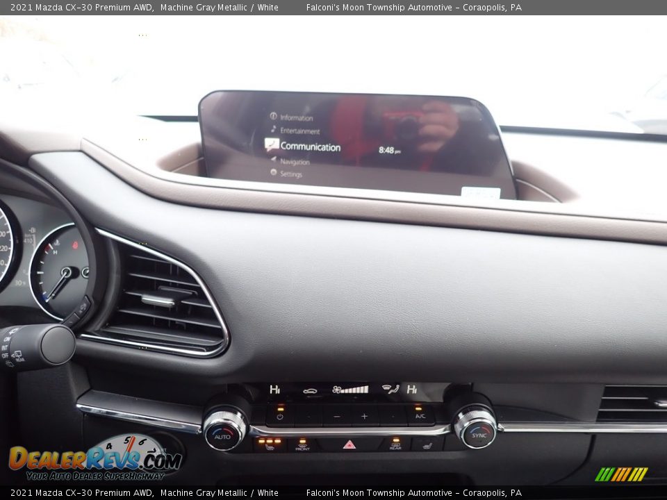667x500 pixels.
Task: Tap the passenger-side HI temperature readout
Action: (412, 389)
